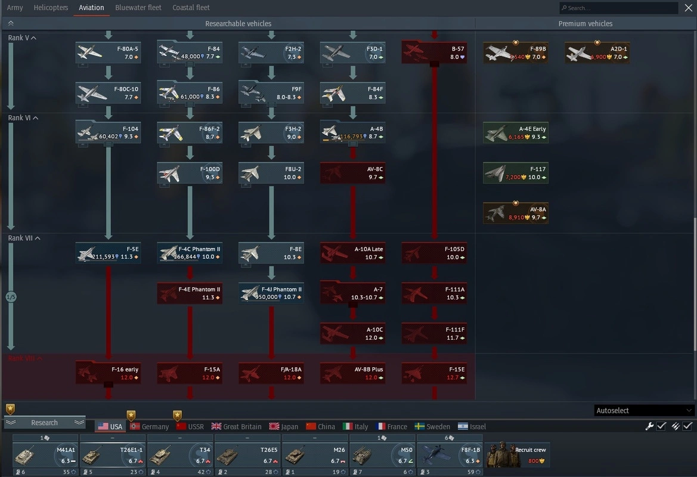
Task: Toggle the checkbox beside the wrench icon
Action: click(661, 426)
